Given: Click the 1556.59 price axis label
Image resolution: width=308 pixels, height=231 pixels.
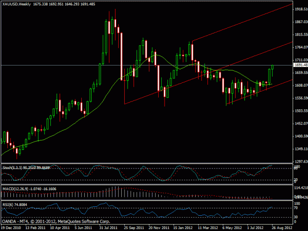Looking at the screenshot, I should coord(301,98).
